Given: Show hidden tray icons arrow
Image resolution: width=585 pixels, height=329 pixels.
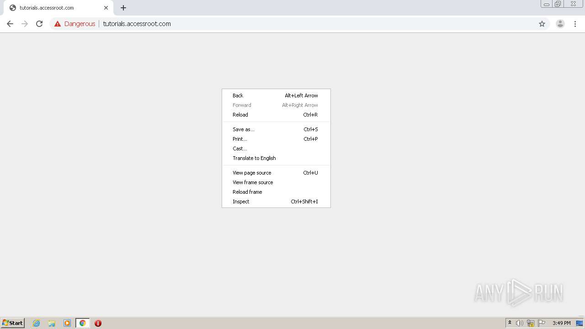Looking at the screenshot, I should [510, 323].
